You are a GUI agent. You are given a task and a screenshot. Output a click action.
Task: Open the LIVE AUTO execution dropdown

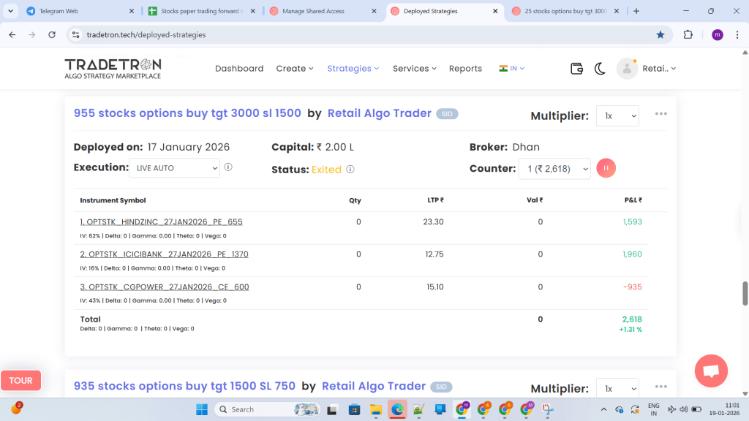pos(174,168)
